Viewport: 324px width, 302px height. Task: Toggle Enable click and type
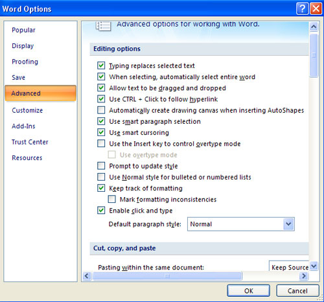(101, 211)
